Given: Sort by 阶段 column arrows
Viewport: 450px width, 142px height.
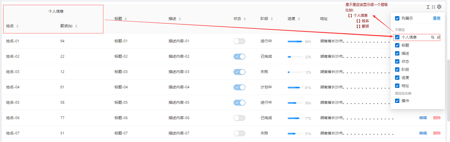Looking at the screenshot, I should (x=272, y=19).
